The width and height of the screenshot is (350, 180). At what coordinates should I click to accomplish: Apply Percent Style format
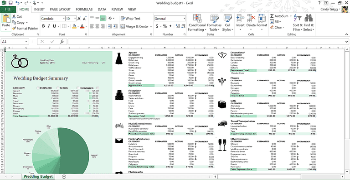165,26
